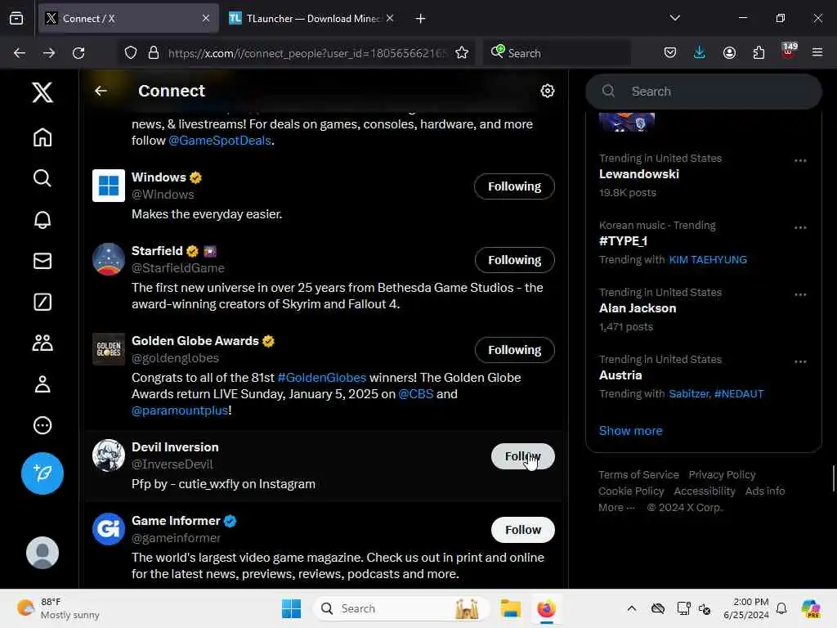This screenshot has height=628, width=837.
Task: Expand the footer More menu
Action: point(616,508)
